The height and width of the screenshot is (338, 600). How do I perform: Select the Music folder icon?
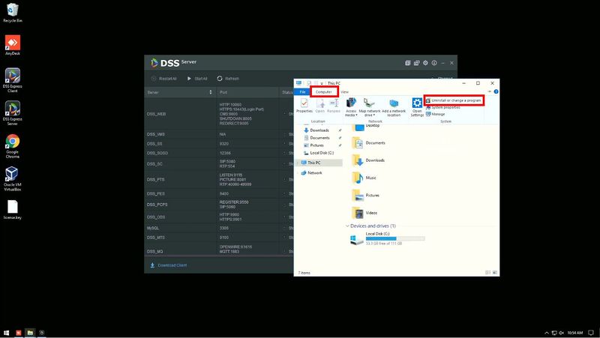click(358, 178)
